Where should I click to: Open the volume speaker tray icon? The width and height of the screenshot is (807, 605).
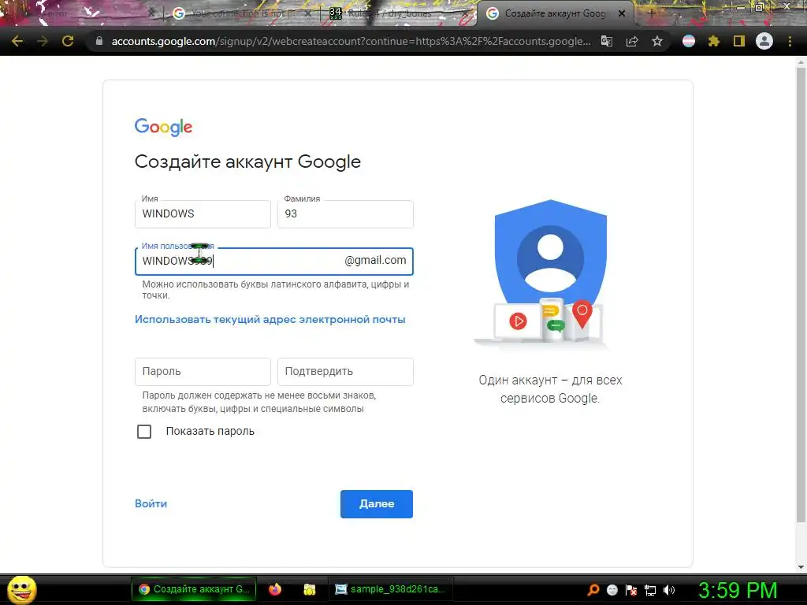pyautogui.click(x=669, y=590)
